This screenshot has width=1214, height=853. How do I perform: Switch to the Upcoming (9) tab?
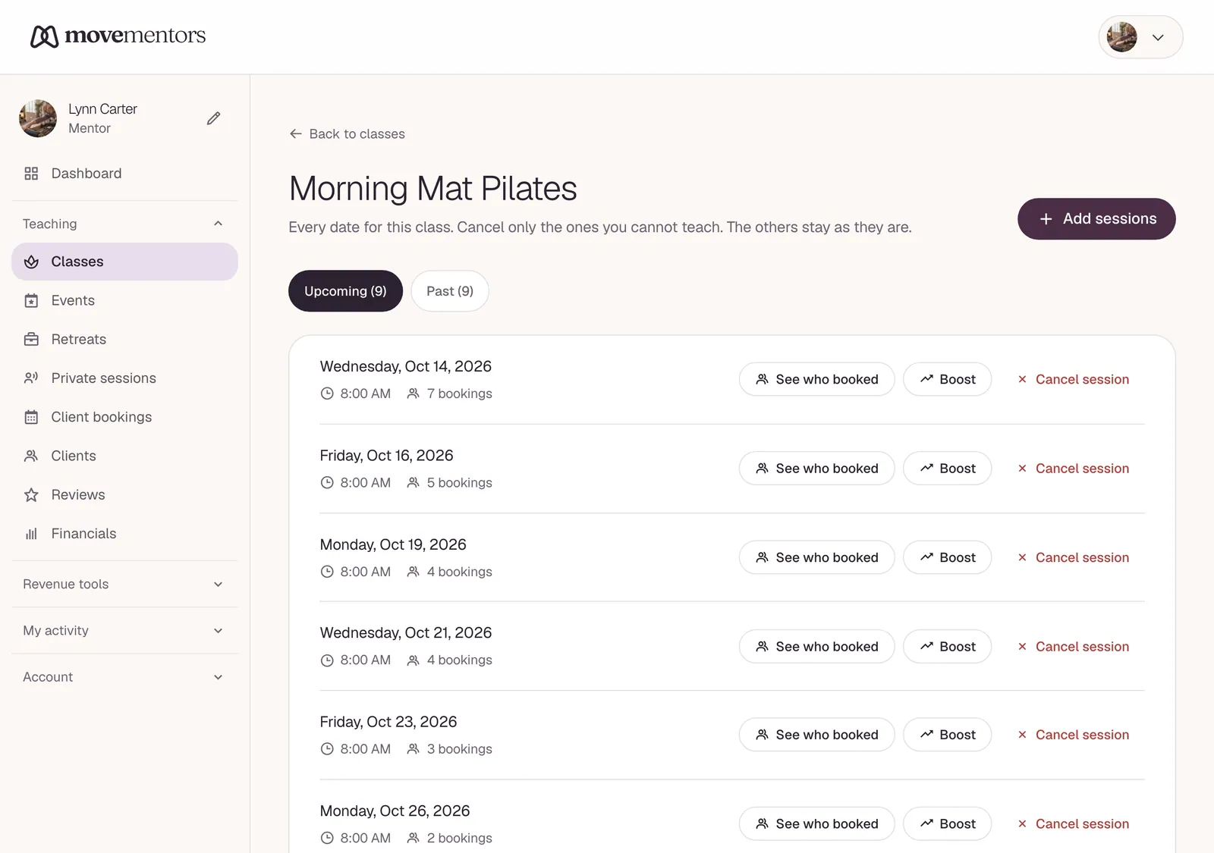(x=345, y=291)
